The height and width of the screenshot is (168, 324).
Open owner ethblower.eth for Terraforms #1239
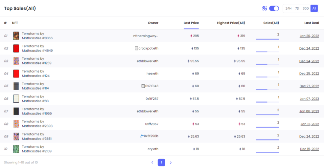tap(147, 61)
